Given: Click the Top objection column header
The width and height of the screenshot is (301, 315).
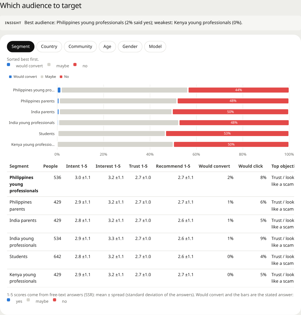Looking at the screenshot, I should coord(283,166).
